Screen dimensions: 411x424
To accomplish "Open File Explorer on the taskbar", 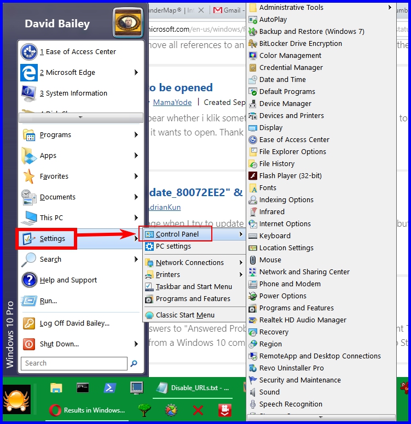I will 56,388.
